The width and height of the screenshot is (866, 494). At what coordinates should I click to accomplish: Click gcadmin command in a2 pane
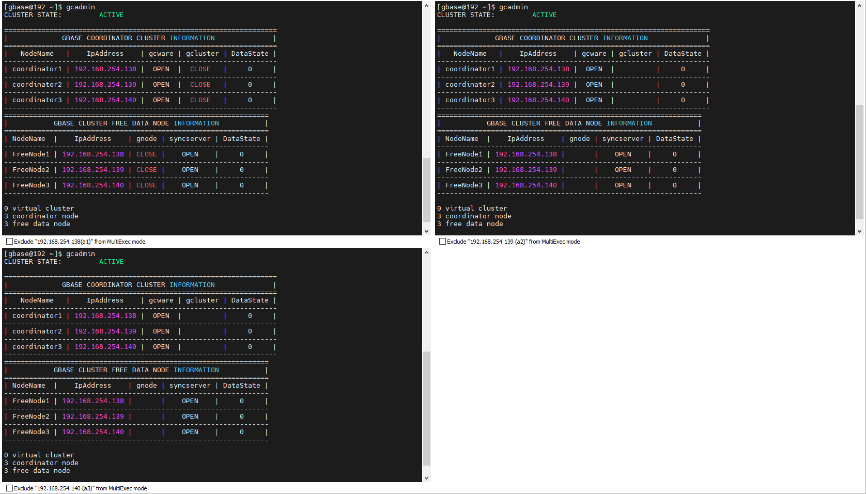click(x=514, y=7)
